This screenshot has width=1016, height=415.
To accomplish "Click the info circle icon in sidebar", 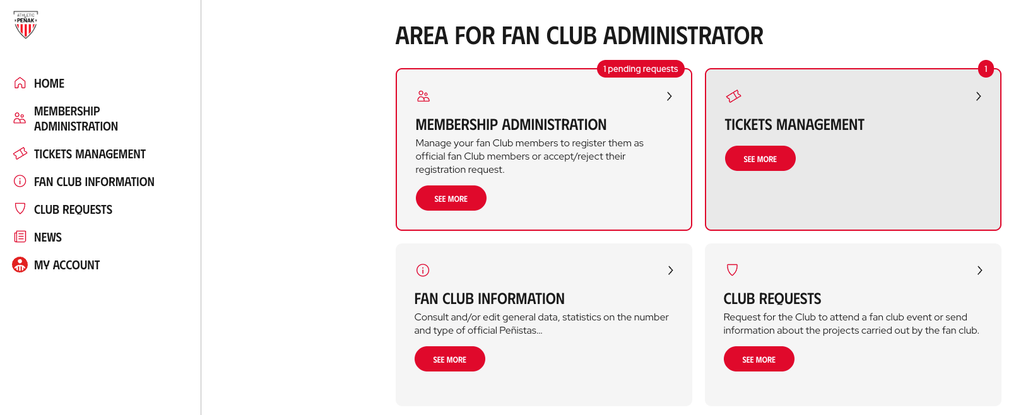I will 20,181.
